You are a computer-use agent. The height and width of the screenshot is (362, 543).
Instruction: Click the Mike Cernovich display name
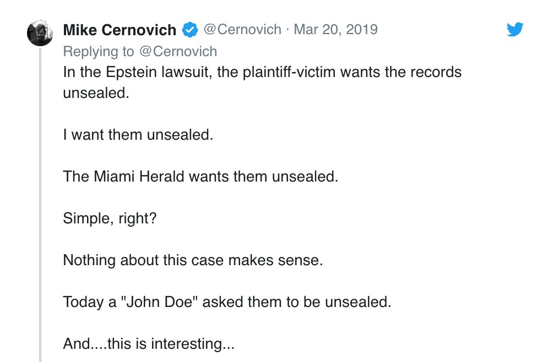[120, 30]
